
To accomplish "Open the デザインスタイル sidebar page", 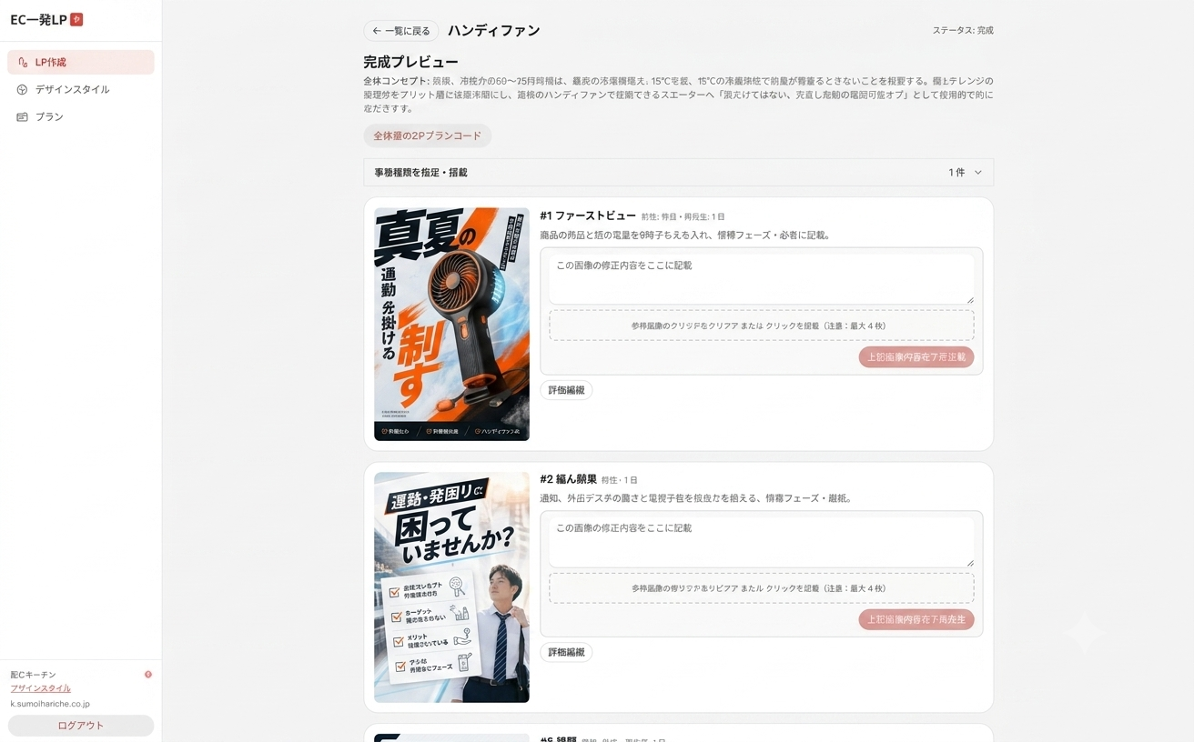I will click(x=81, y=89).
